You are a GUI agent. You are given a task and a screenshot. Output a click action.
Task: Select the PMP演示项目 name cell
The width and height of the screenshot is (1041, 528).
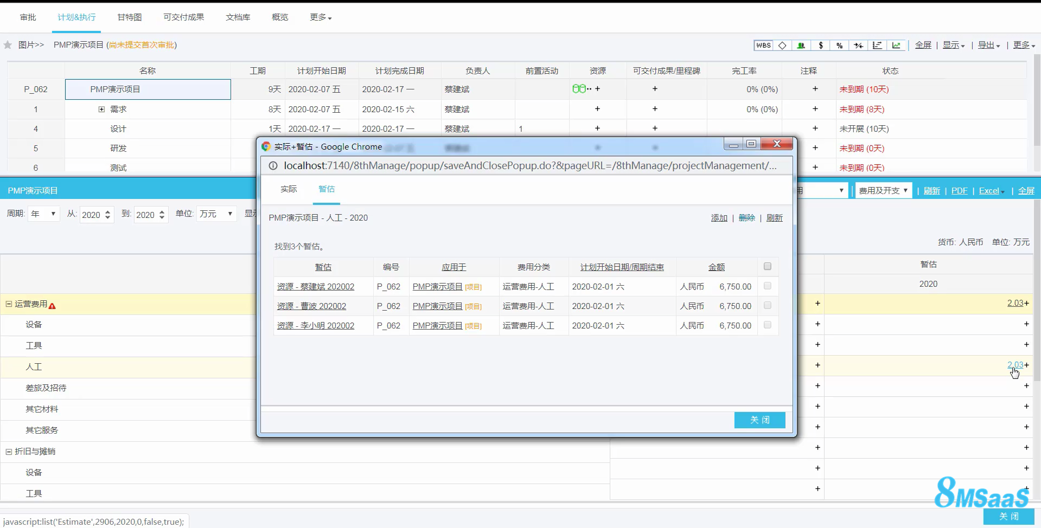(x=148, y=89)
